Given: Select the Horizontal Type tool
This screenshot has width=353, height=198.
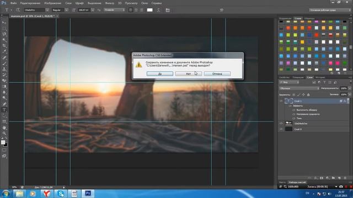Looking at the screenshot, I should [x=4, y=110].
